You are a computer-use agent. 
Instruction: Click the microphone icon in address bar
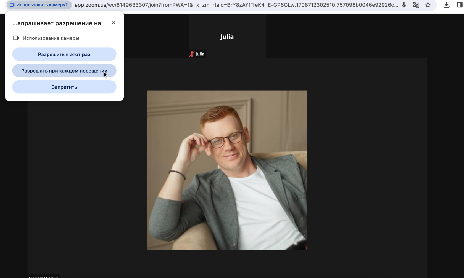[x=404, y=5]
